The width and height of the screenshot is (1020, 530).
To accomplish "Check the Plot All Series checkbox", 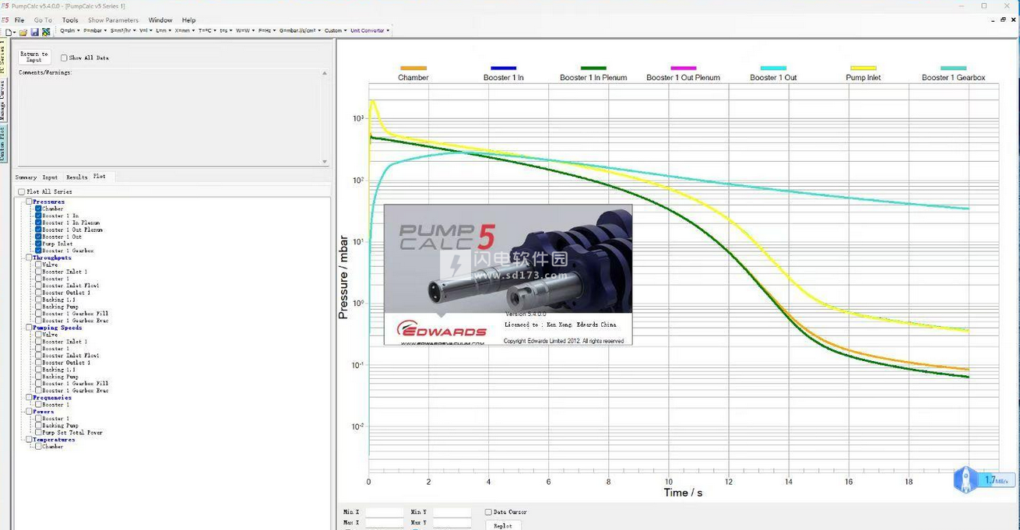I will coord(22,191).
